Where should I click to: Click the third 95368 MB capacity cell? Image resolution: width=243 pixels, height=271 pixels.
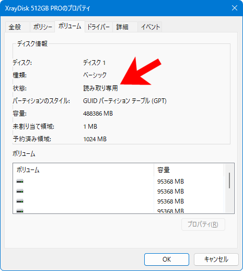coord(170,201)
